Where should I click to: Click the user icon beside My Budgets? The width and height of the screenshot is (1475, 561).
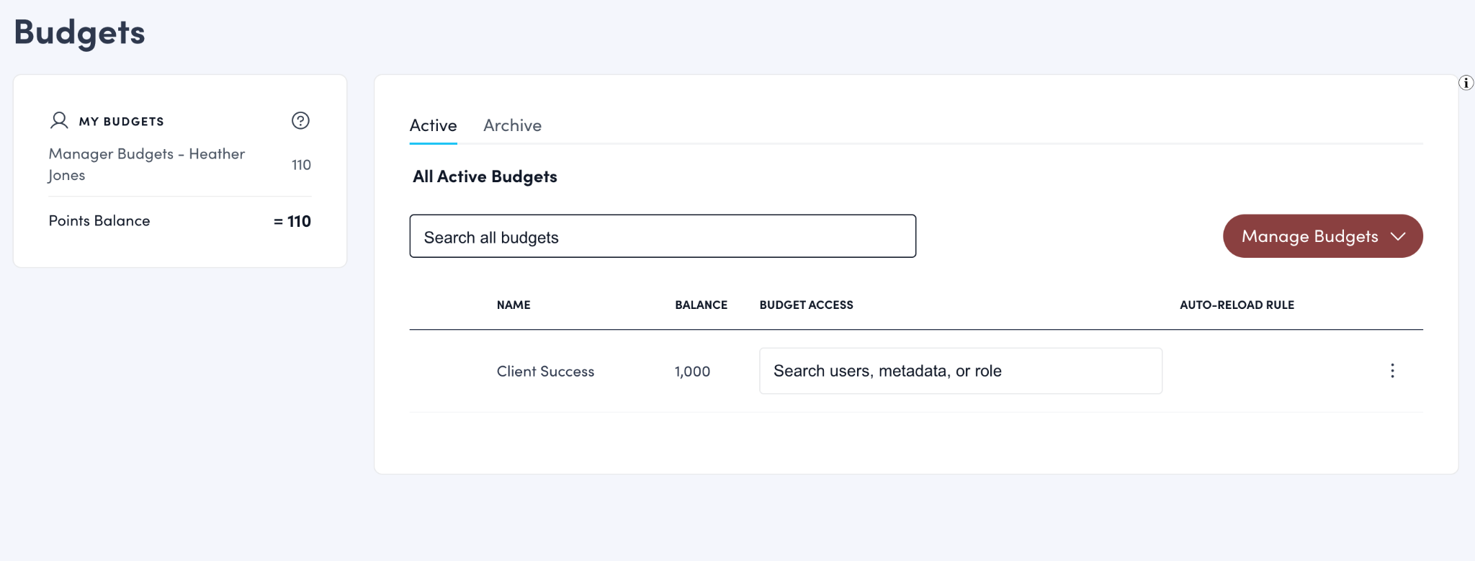(59, 120)
